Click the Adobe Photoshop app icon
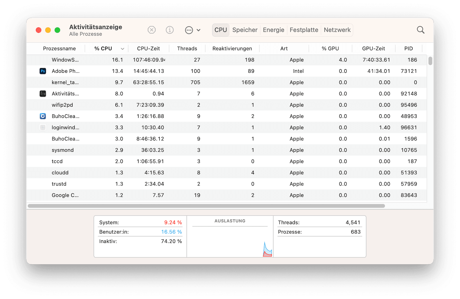Screen dimensions: 460x299 pyautogui.click(x=43, y=71)
